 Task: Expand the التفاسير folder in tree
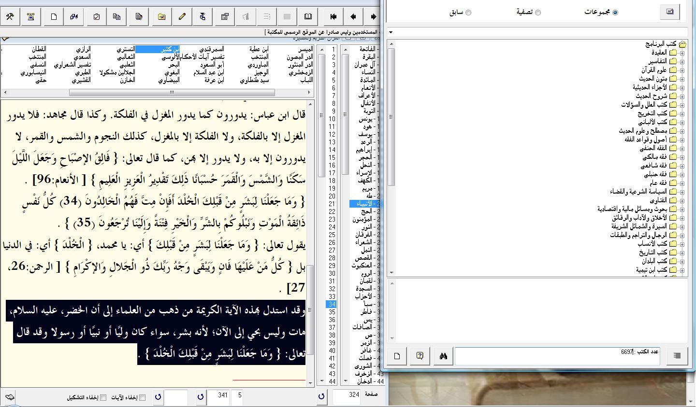(x=682, y=61)
